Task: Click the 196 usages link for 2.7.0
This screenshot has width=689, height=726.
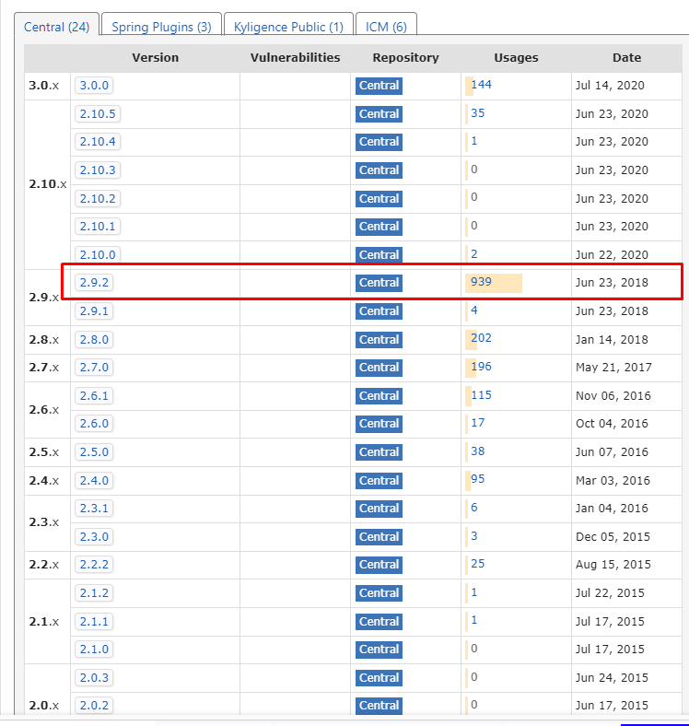Action: point(481,367)
